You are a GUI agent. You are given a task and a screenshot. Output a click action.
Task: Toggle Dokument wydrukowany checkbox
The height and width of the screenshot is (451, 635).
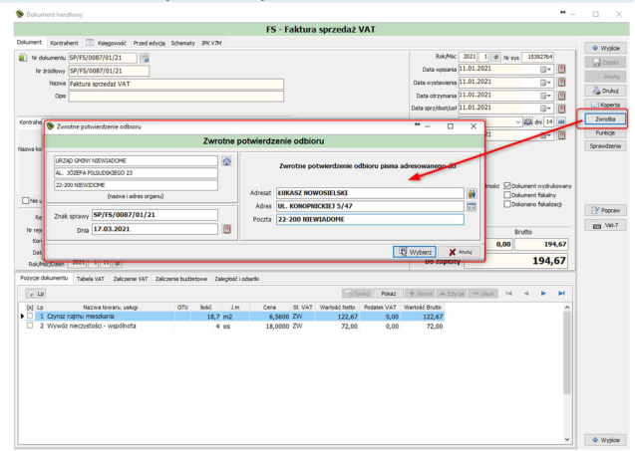coord(507,186)
